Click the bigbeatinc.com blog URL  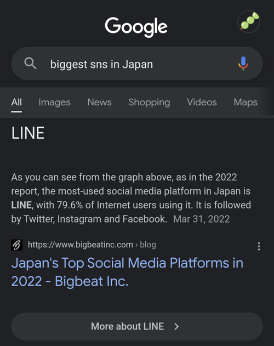click(x=92, y=245)
